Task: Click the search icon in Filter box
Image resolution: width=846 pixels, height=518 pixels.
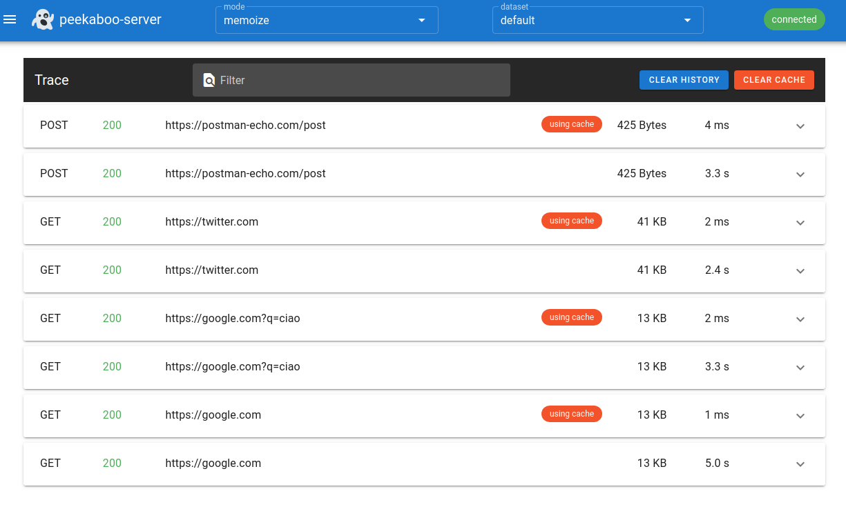Action: pyautogui.click(x=209, y=80)
